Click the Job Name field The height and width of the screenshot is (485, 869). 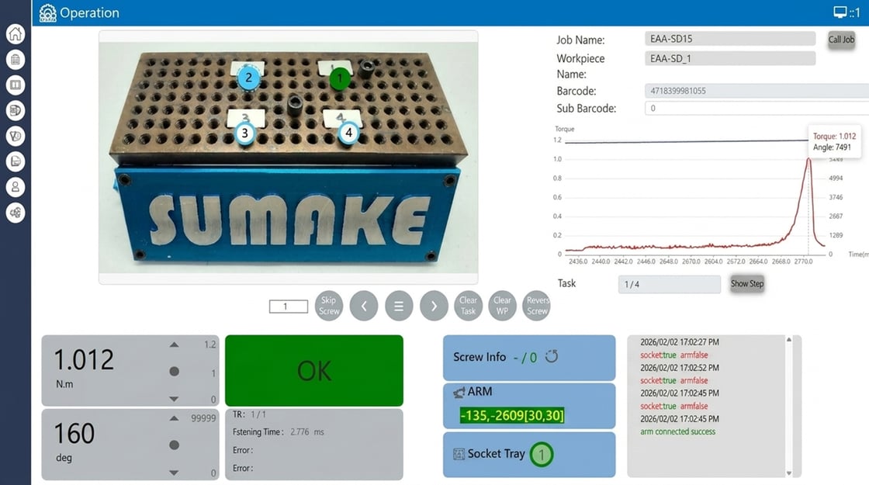click(730, 39)
